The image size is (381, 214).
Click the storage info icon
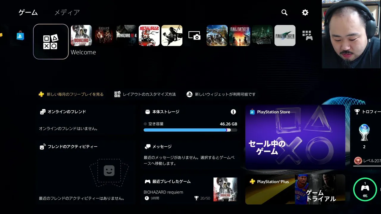pos(233,112)
